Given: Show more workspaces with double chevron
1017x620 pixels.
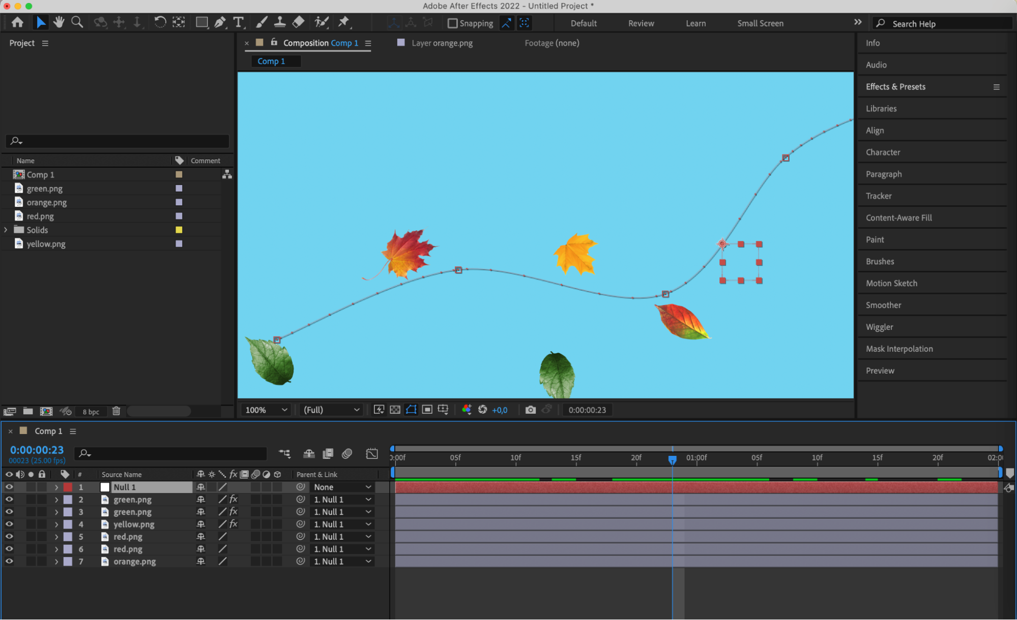Looking at the screenshot, I should [857, 22].
